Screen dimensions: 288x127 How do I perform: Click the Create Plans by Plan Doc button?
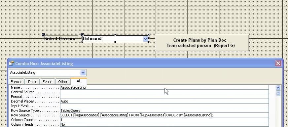click(x=202, y=43)
